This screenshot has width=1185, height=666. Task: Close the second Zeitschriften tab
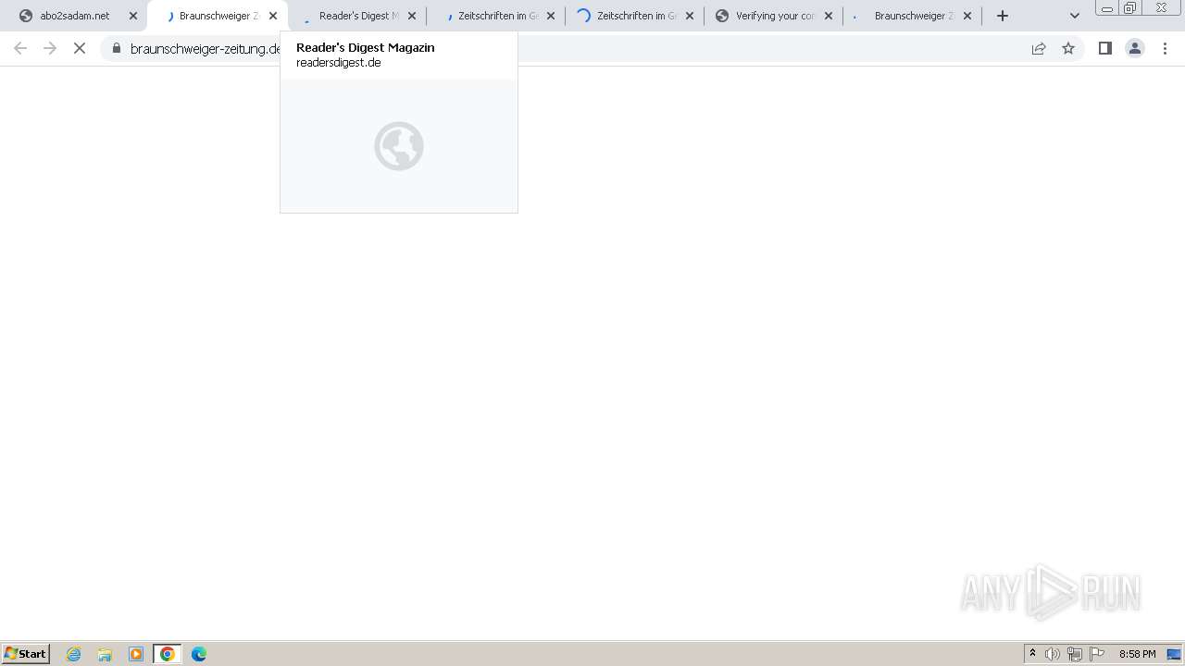click(690, 16)
